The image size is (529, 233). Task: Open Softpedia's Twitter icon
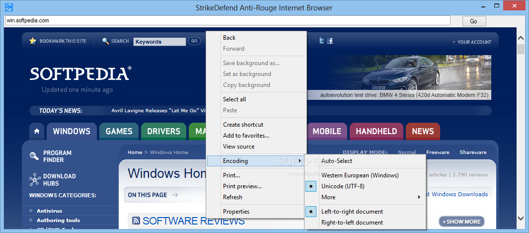point(322,41)
